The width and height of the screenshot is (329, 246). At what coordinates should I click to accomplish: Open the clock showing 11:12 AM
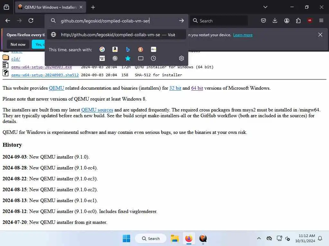coord(305,238)
